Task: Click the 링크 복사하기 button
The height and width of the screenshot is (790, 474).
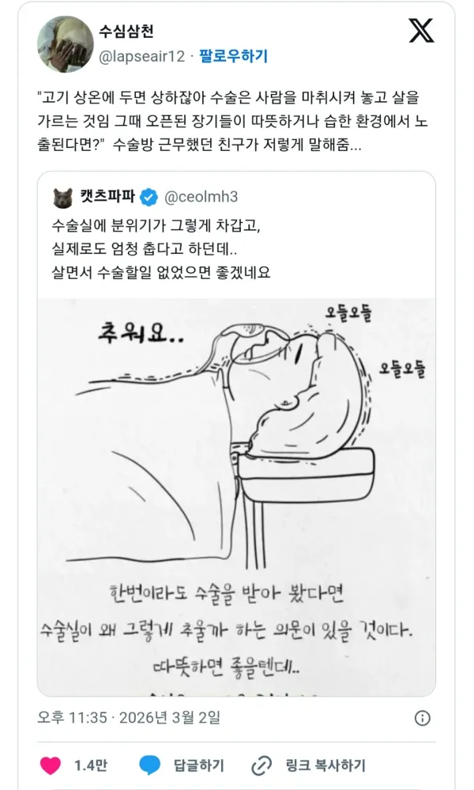Action: point(325,765)
